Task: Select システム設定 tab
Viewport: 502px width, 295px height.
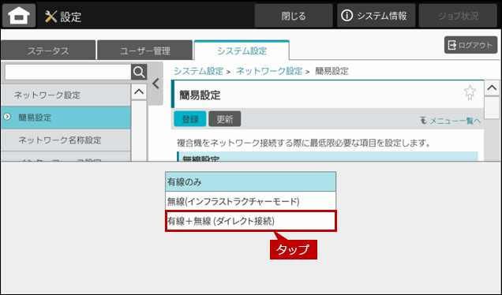Action: (x=242, y=50)
